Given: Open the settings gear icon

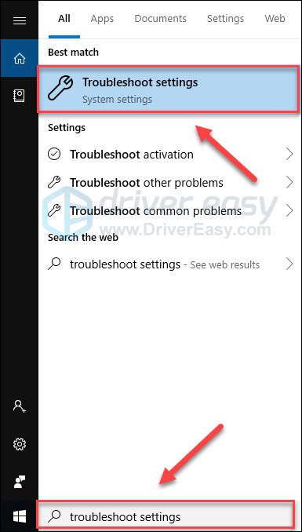Looking at the screenshot, I should tap(20, 444).
